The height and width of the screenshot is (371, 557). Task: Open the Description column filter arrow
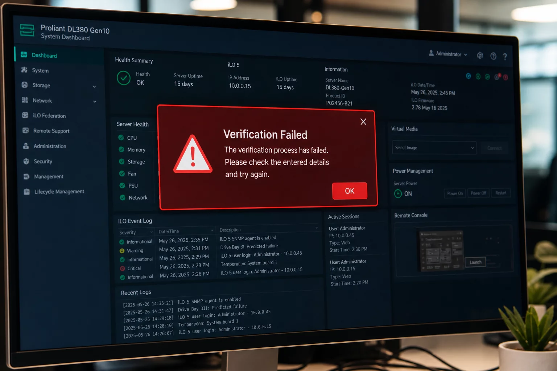pos(317,228)
